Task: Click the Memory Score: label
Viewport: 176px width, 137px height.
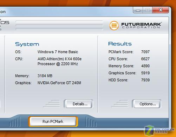Action: click(x=121, y=66)
